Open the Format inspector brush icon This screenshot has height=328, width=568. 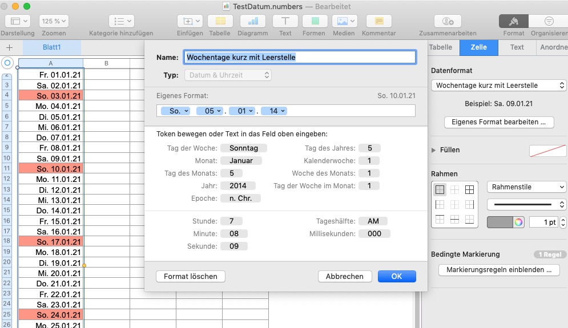click(513, 21)
